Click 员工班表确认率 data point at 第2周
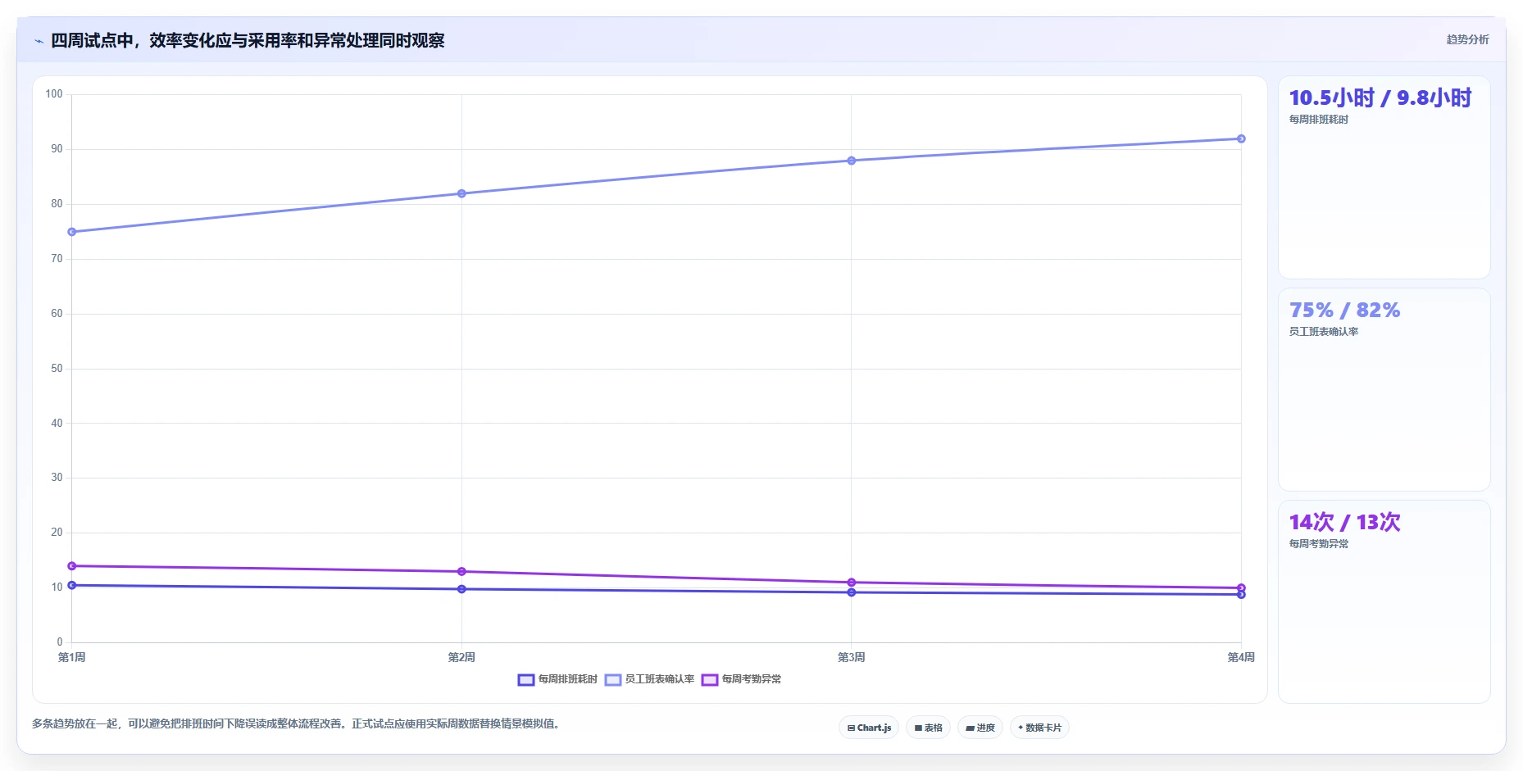Viewport: 1523px width, 771px height. pos(461,193)
